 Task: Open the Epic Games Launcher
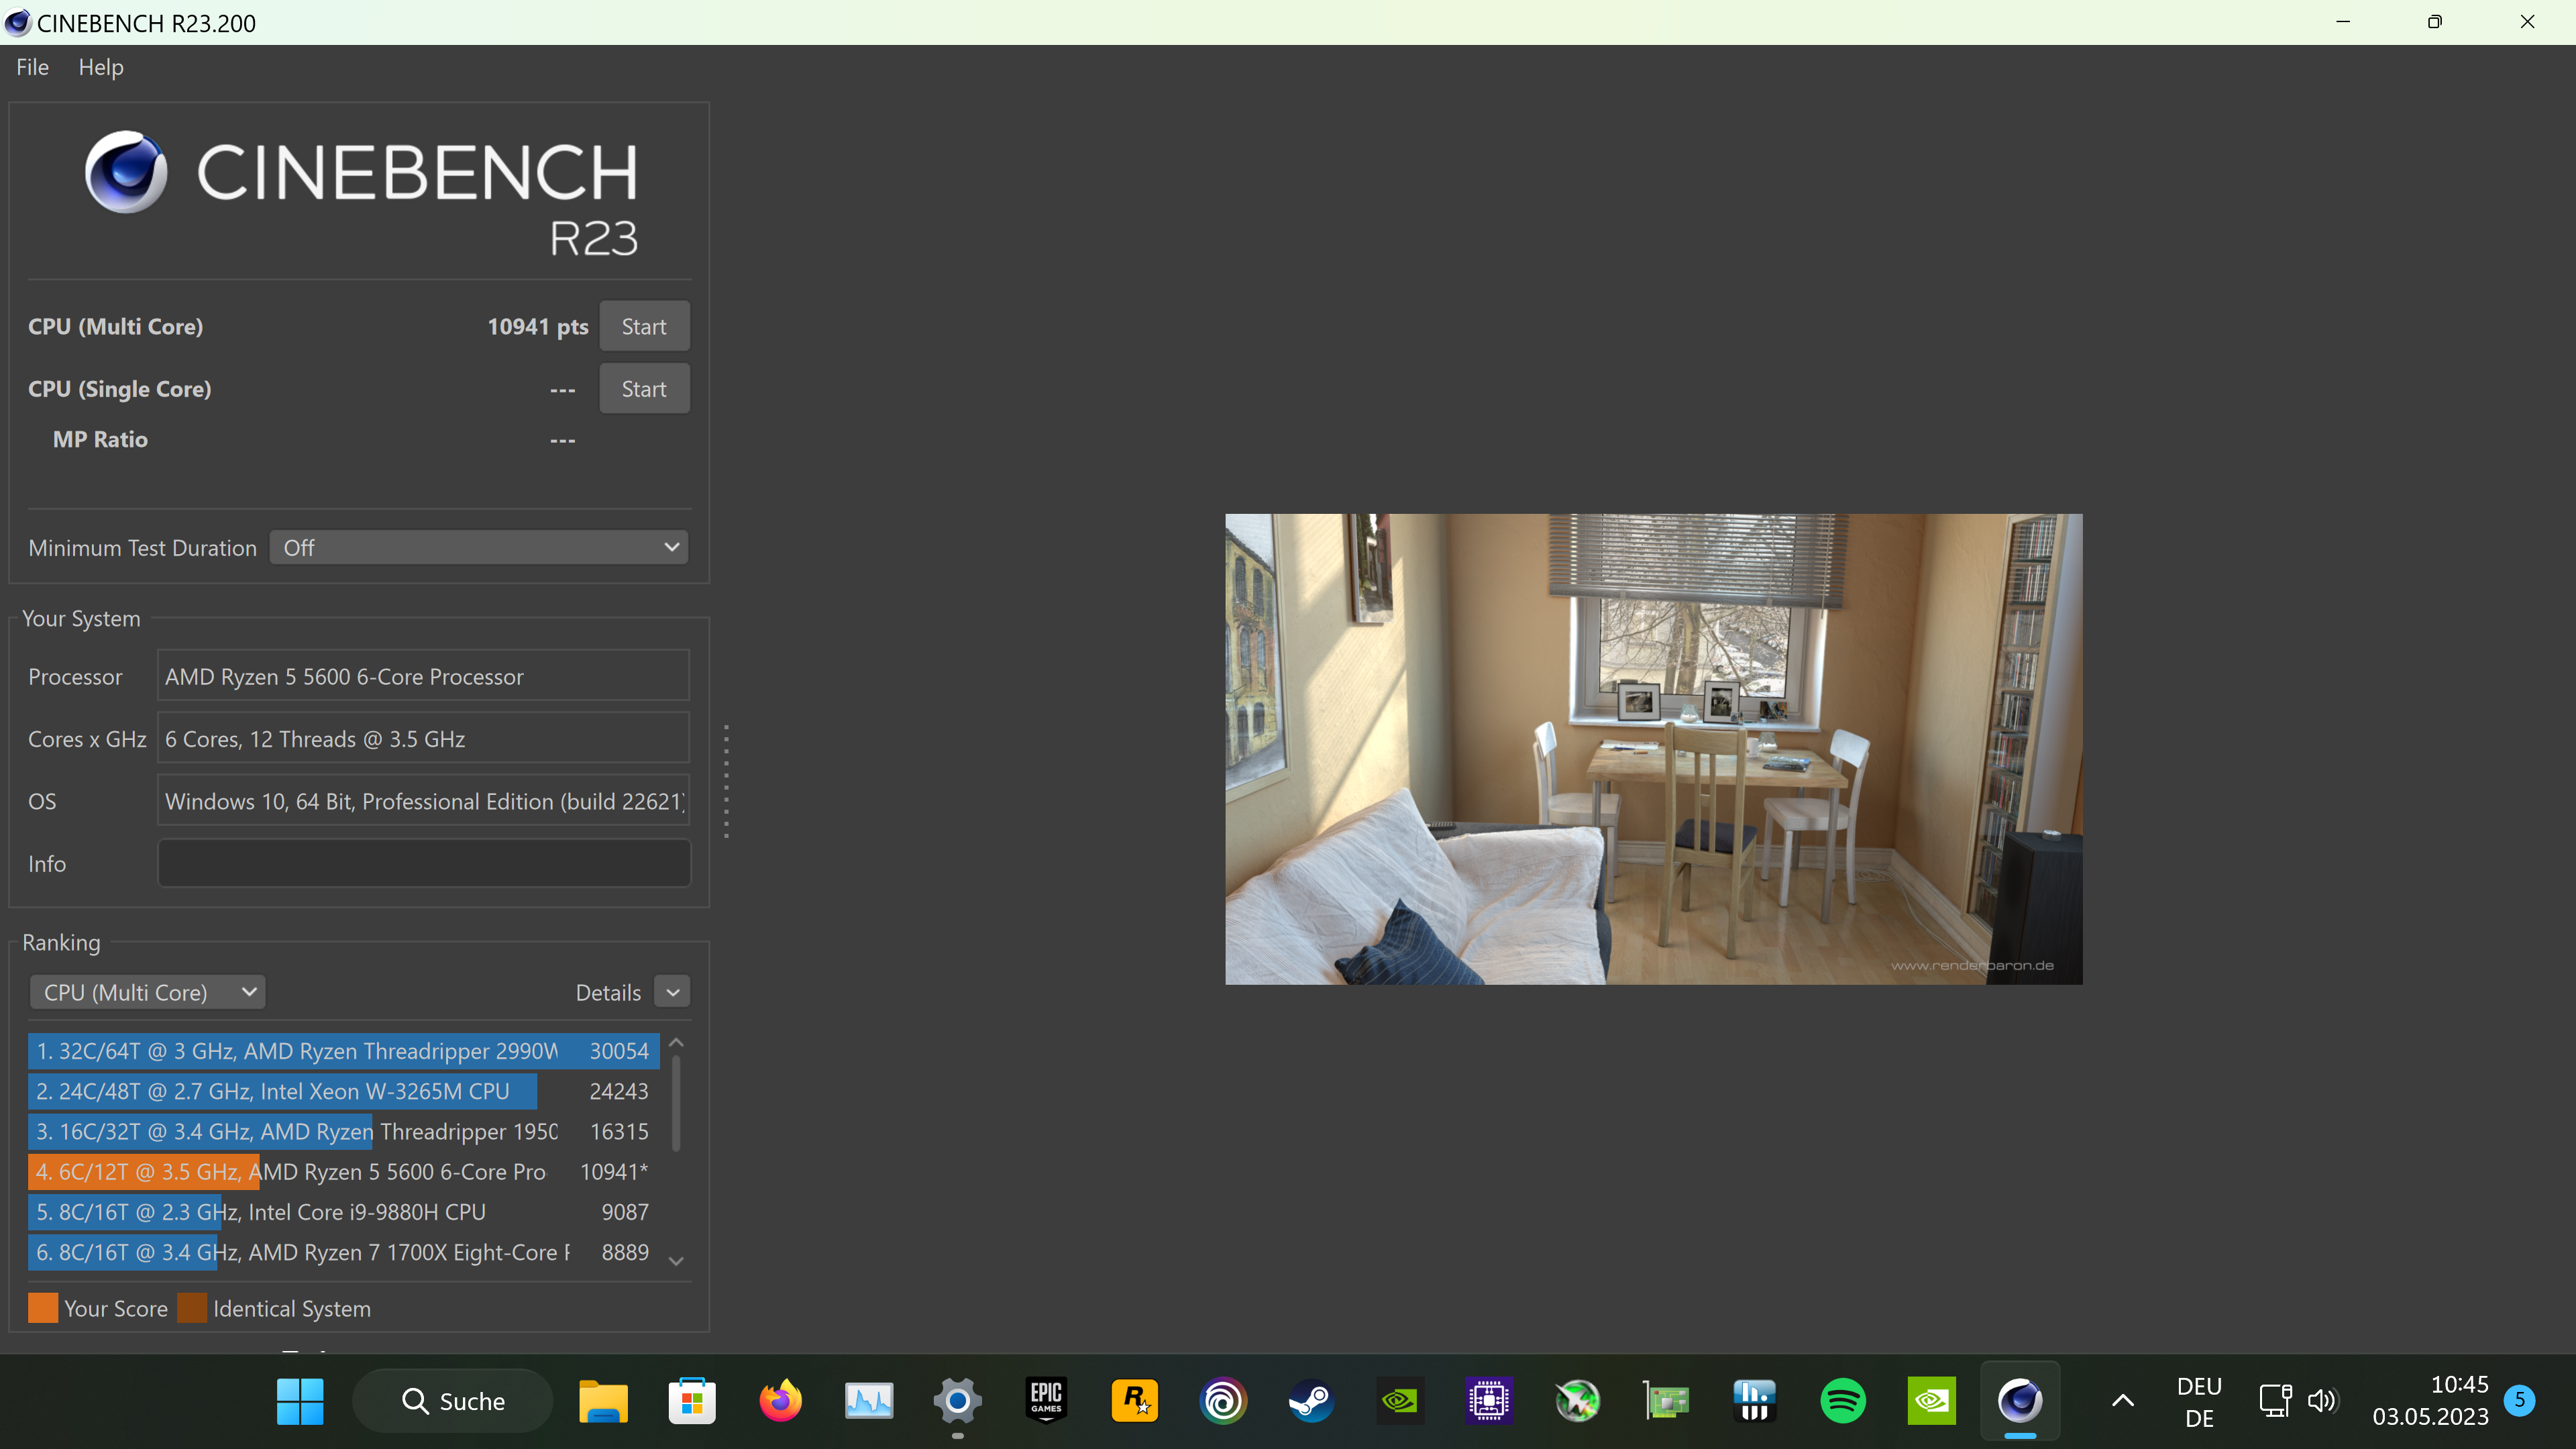[1045, 1401]
